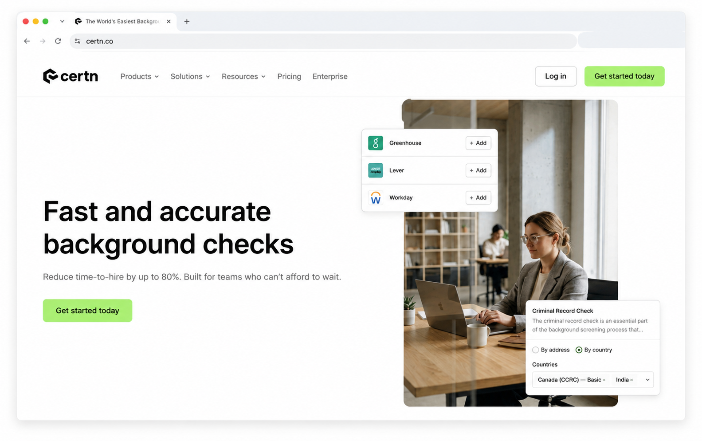Expand the Products menu
Screen dimensions: 702x441
point(140,76)
